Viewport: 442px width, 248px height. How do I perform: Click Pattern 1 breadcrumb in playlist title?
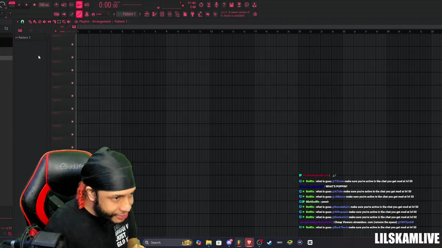click(x=121, y=21)
